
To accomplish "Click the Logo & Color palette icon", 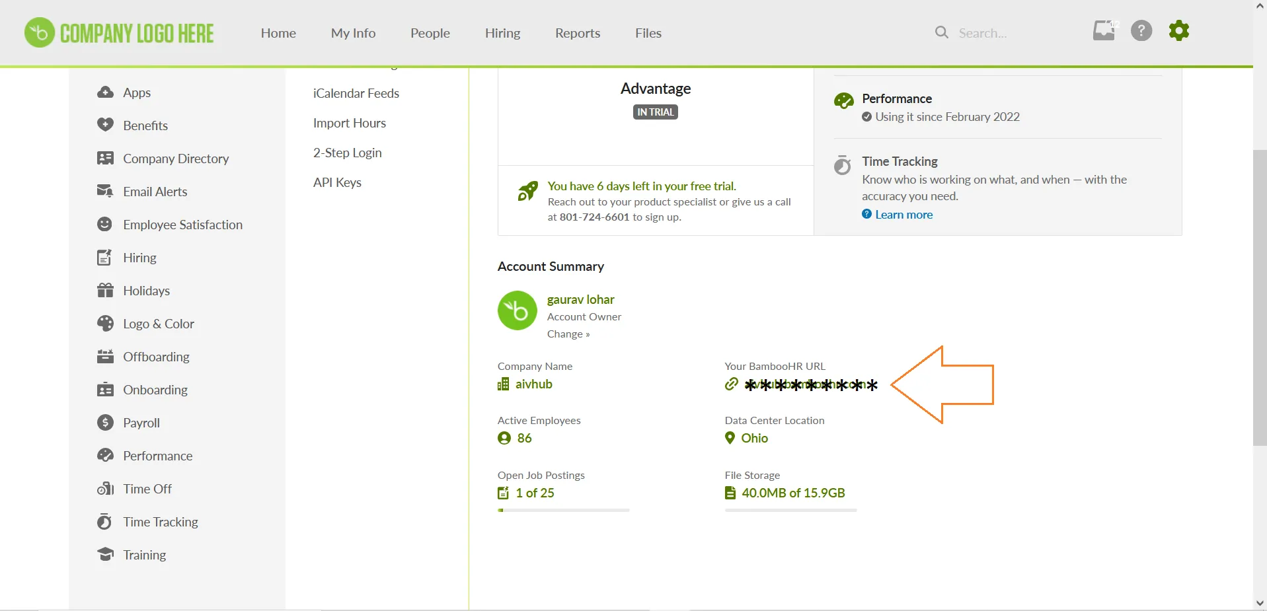I will point(105,324).
